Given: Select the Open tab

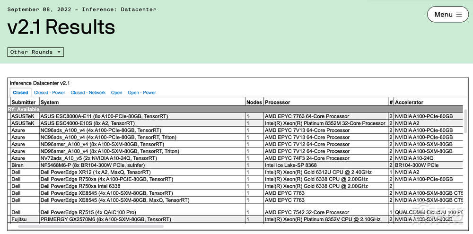Looking at the screenshot, I should [x=116, y=93].
